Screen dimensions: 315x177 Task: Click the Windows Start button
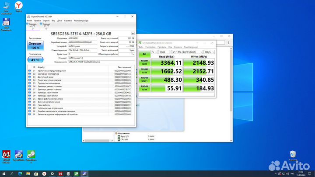click(4, 173)
